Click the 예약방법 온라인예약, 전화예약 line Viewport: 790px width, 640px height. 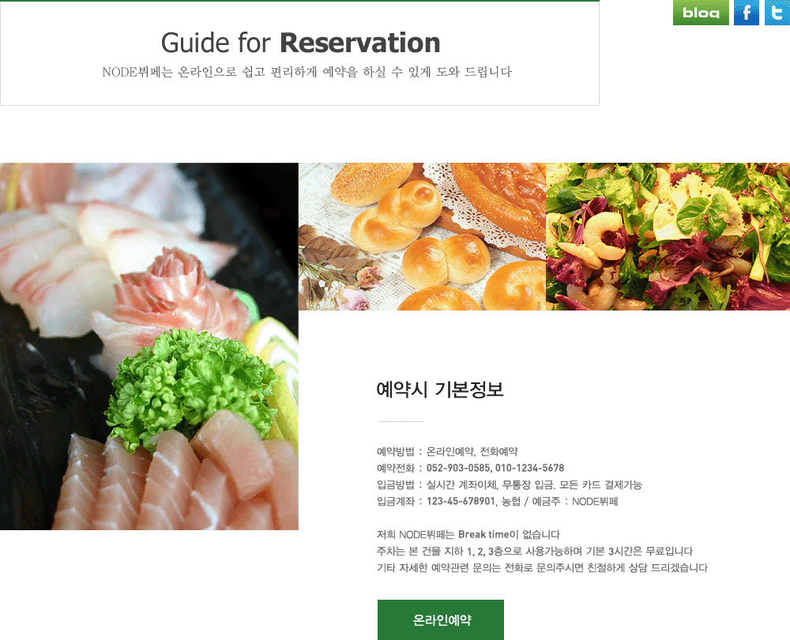coord(447,451)
